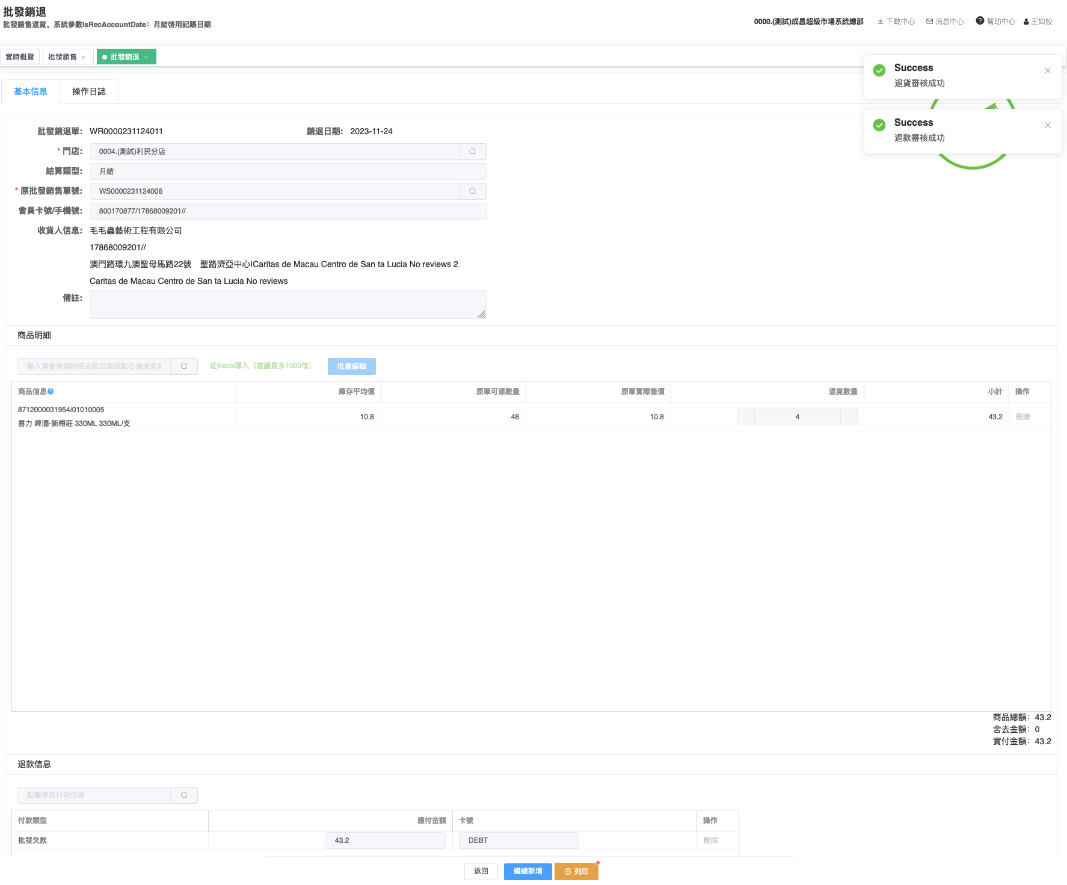
Task: Dismiss the 退款審核成功 notification
Action: (1048, 125)
